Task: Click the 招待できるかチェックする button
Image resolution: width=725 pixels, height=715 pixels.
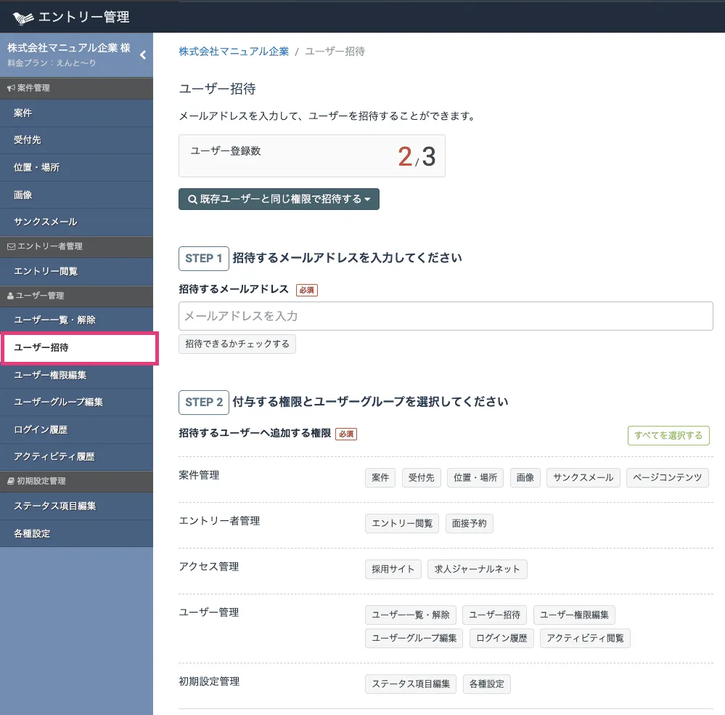Action: coord(237,344)
